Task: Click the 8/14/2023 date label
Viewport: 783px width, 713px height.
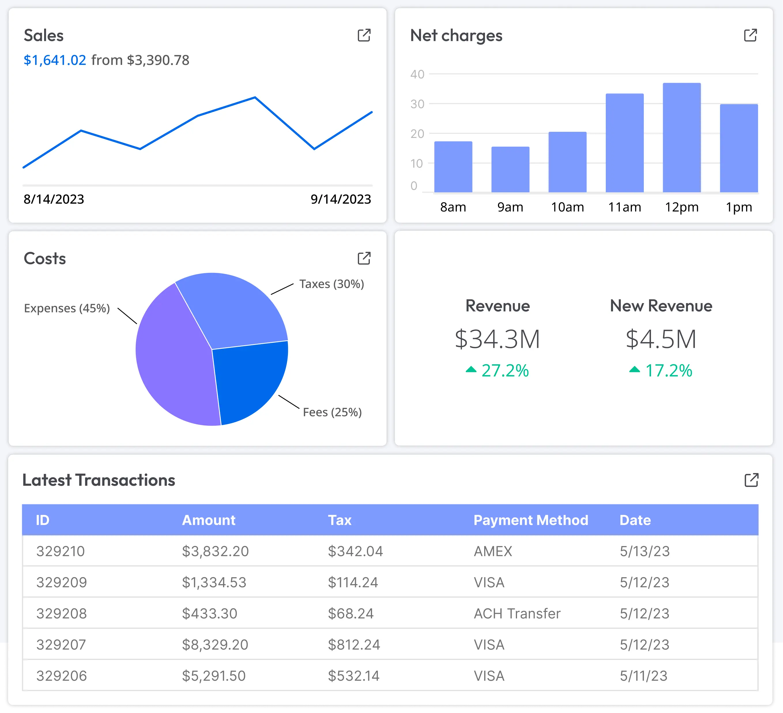Action: pyautogui.click(x=54, y=199)
